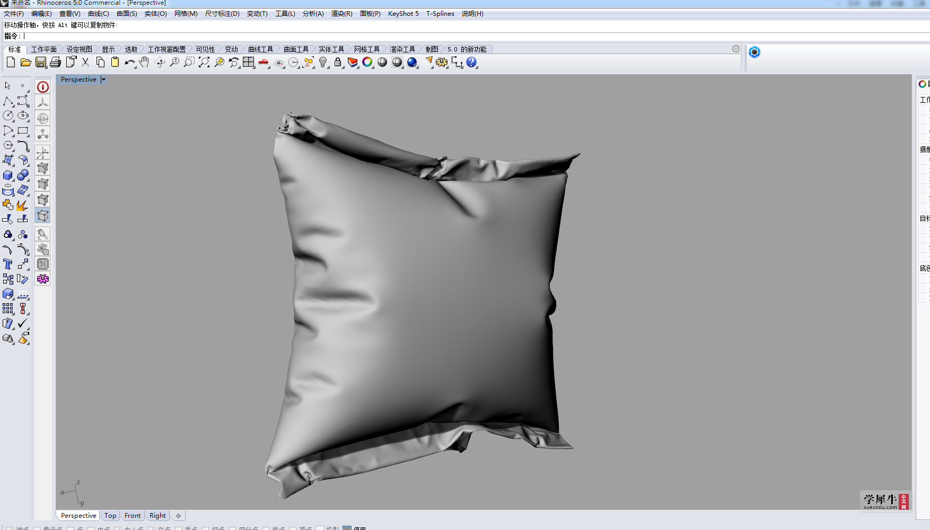
Task: Click the Zoom selected icon
Action: click(219, 62)
